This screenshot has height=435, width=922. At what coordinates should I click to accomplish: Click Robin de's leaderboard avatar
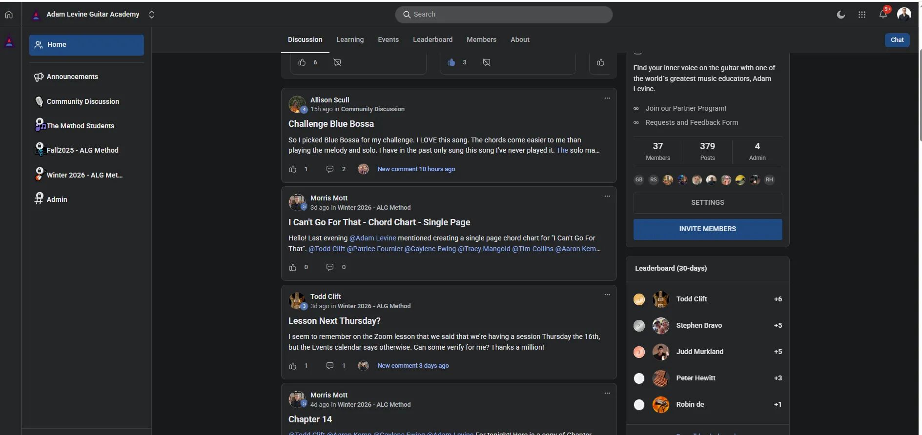click(661, 405)
